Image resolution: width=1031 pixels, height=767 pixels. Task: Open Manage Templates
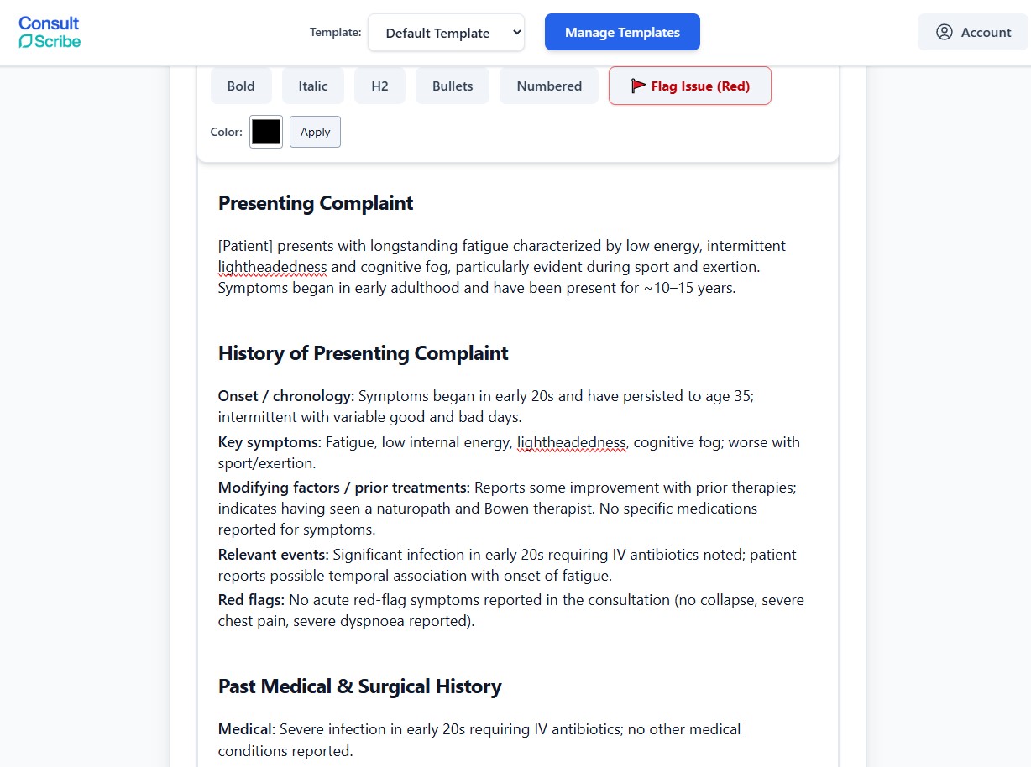pos(621,31)
